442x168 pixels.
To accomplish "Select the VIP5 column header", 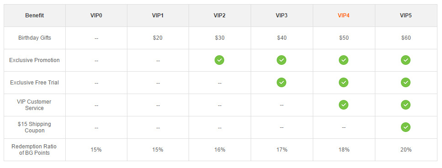I will 406,16.
